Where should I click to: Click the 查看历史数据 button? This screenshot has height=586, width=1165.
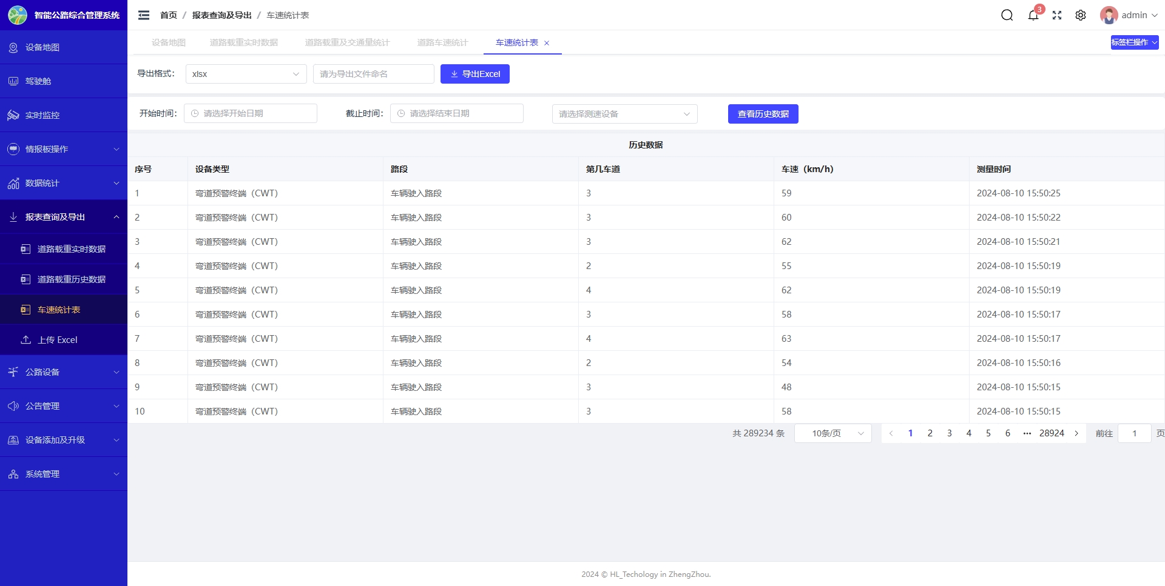[x=763, y=114]
